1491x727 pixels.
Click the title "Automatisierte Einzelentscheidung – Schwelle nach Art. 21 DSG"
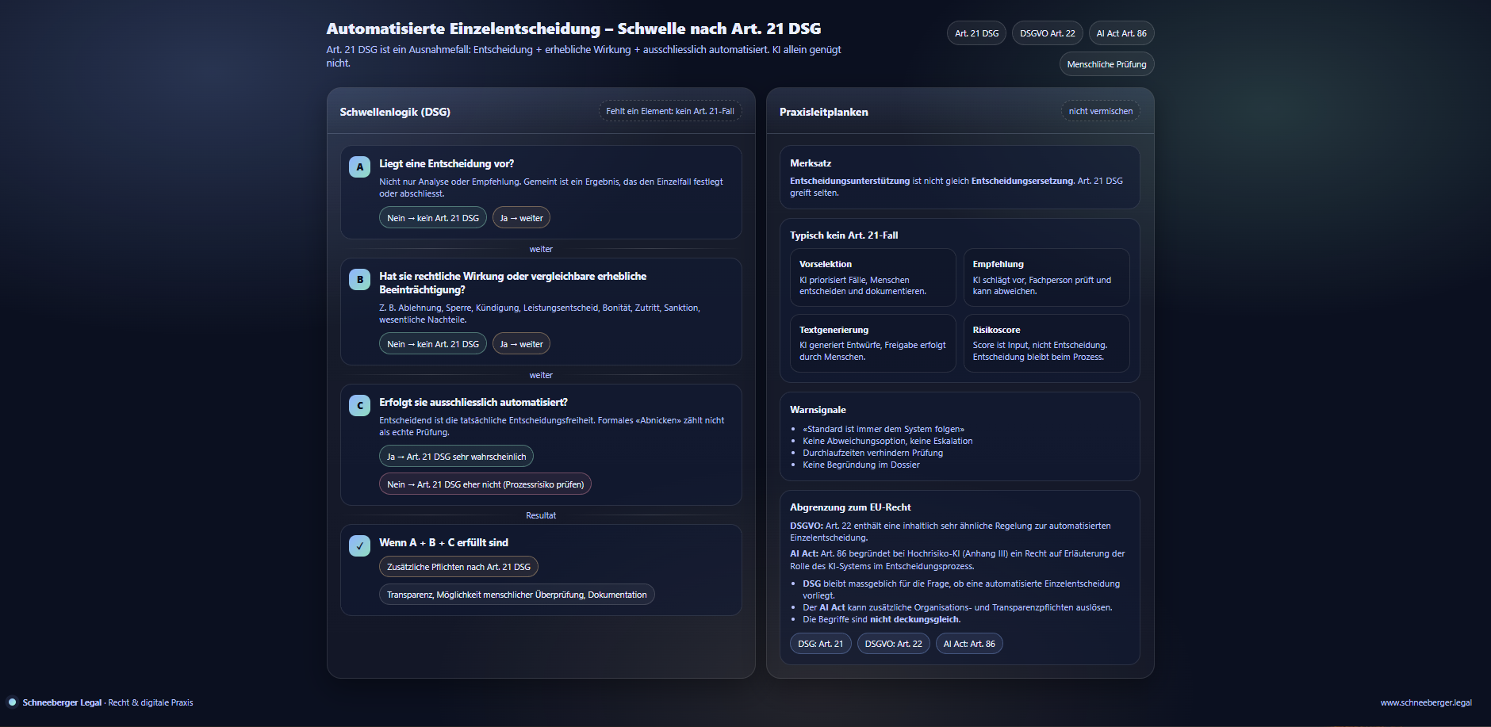click(573, 29)
